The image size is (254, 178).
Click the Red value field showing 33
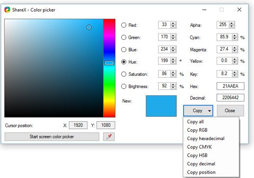click(164, 24)
